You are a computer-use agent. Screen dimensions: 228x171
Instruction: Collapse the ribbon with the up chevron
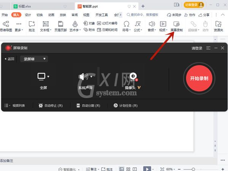(x=223, y=15)
